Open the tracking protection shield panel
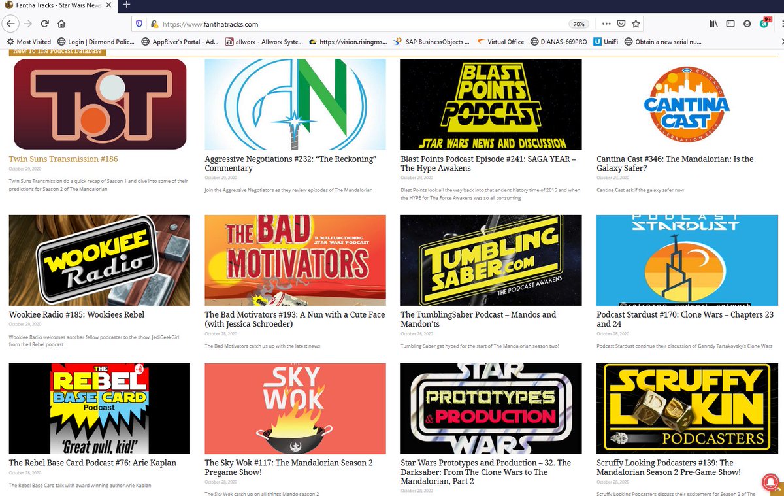The width and height of the screenshot is (784, 496). pyautogui.click(x=139, y=24)
